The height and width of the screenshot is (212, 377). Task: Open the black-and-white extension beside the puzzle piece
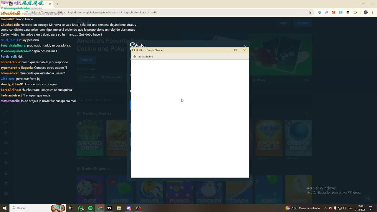pos(348,12)
